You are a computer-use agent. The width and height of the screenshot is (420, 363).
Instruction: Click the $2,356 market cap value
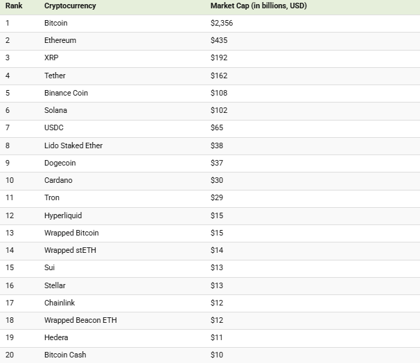pos(222,23)
